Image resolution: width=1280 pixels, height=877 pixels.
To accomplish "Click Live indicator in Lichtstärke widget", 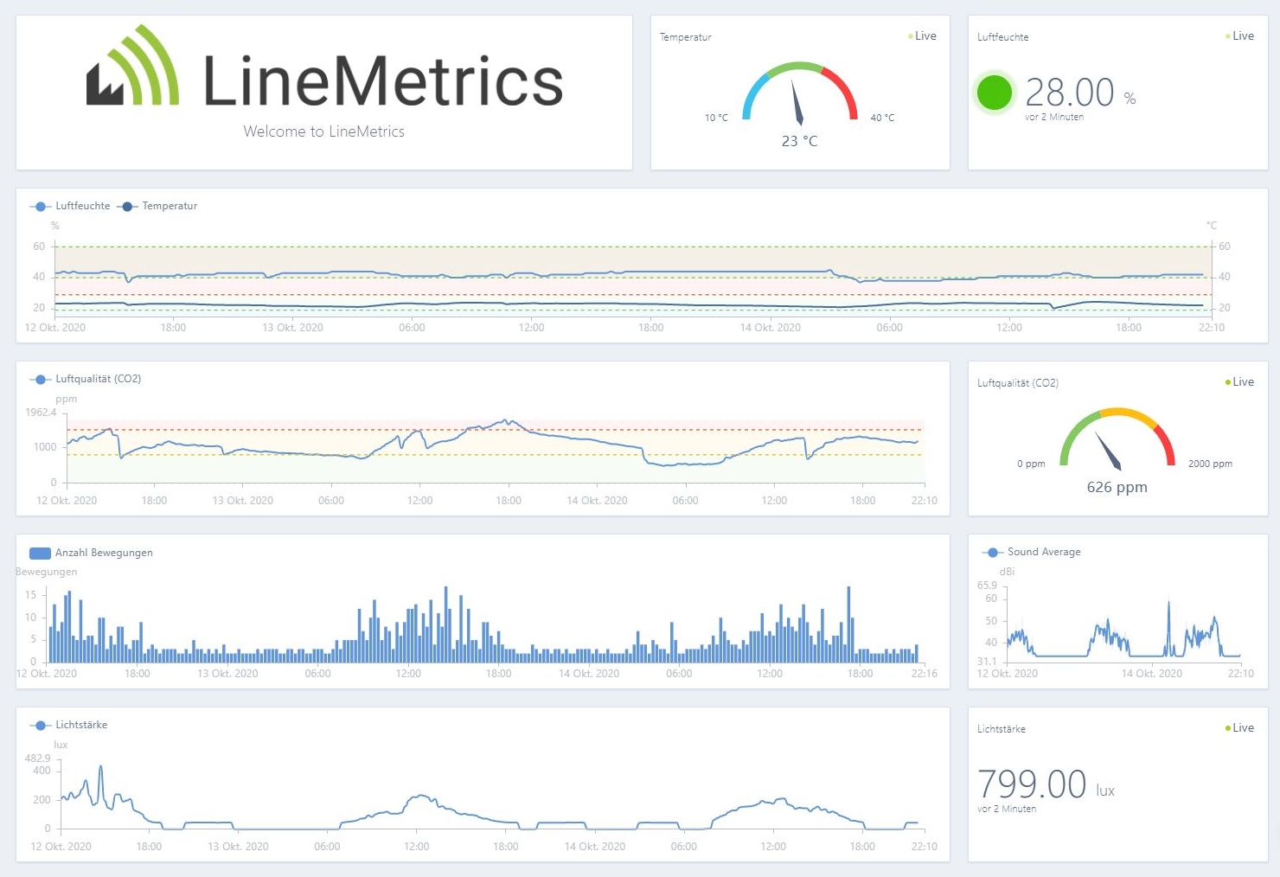I will tap(1240, 728).
